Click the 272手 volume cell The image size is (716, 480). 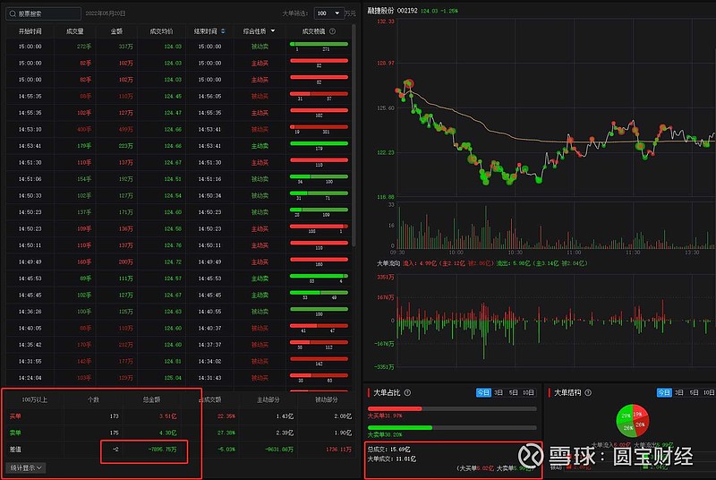click(x=84, y=47)
